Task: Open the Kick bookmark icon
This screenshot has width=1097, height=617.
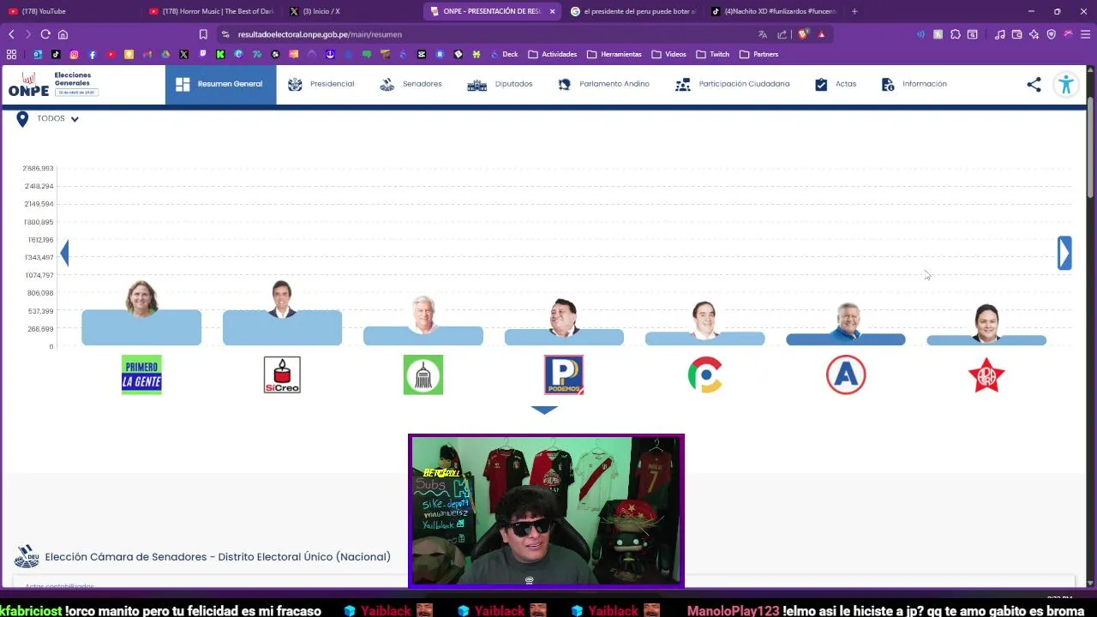Action: coord(220,54)
